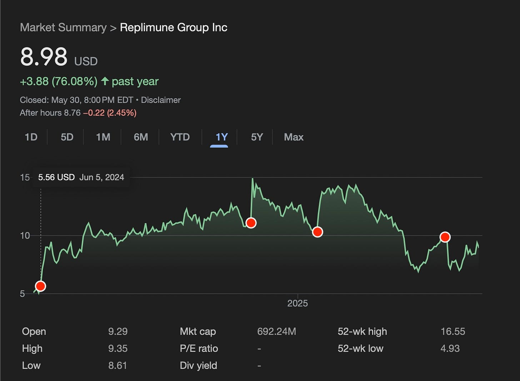Click the P/E ratio label
The height and width of the screenshot is (381, 520).
tap(199, 349)
